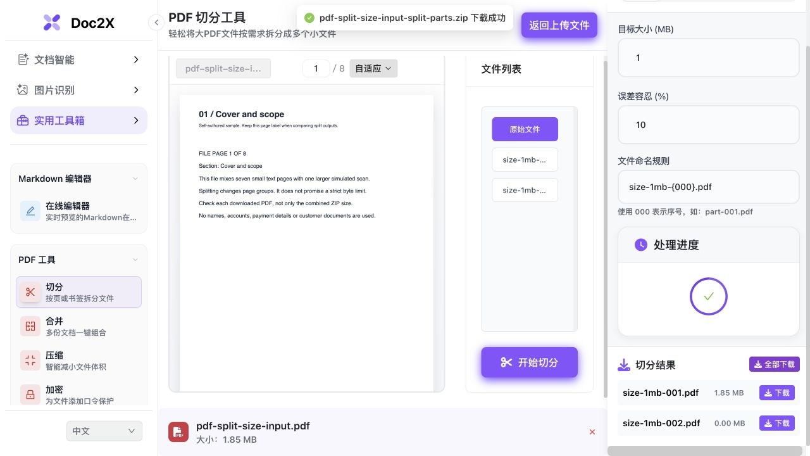810x456 pixels.
Task: Click the completed progress checkmark circle
Action: point(709,296)
